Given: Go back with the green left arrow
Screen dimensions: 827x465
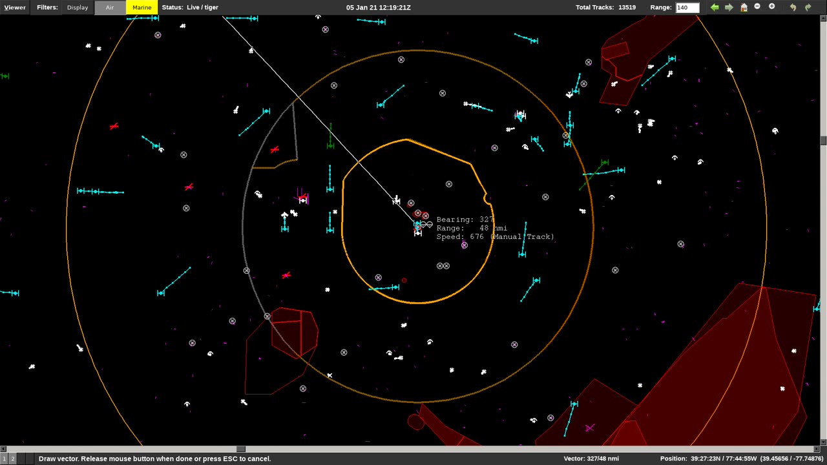Looking at the screenshot, I should click(715, 7).
